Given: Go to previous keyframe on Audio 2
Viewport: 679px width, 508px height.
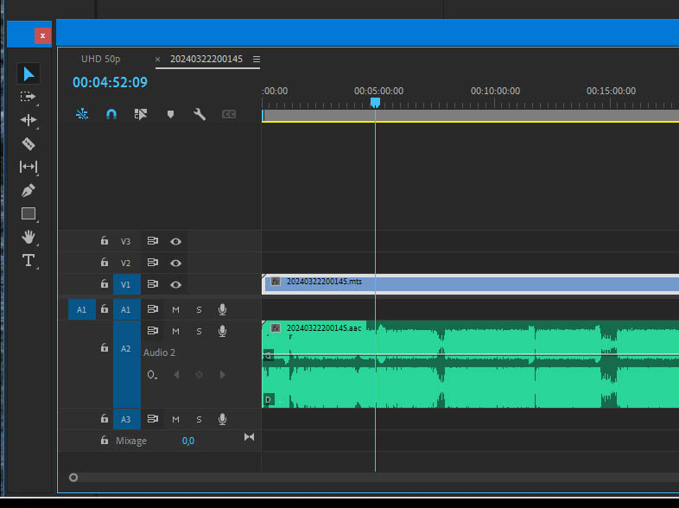Looking at the screenshot, I should click(x=176, y=375).
